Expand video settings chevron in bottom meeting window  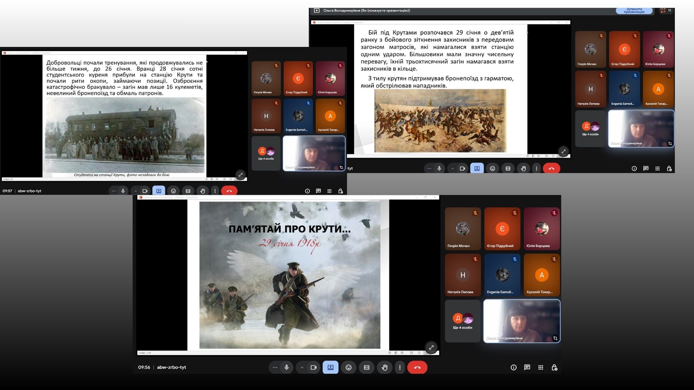coord(302,367)
